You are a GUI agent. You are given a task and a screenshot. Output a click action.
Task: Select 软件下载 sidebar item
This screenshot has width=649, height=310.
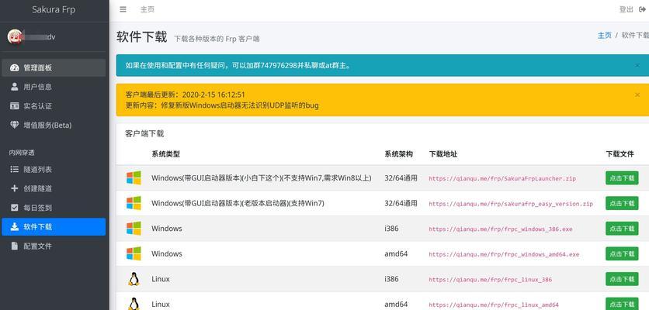click(54, 226)
